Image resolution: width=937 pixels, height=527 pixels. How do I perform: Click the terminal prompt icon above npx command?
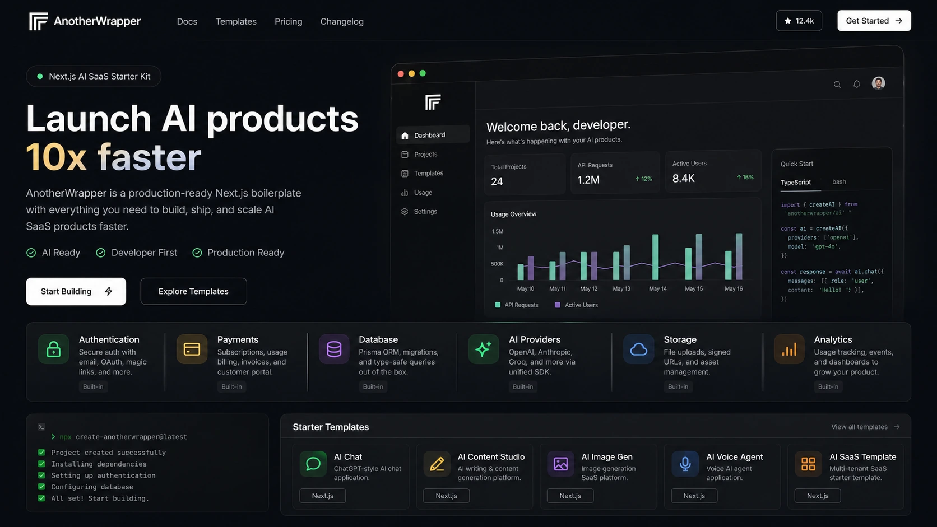pos(41,427)
